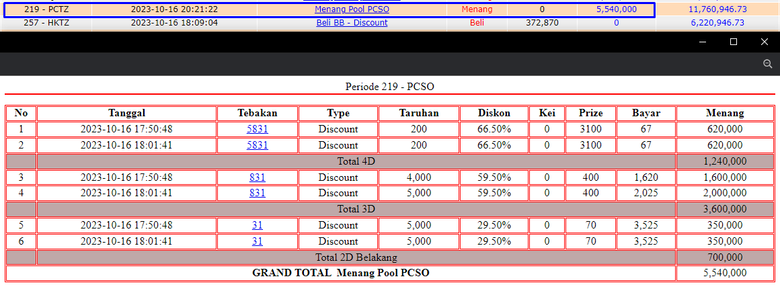
Task: Click the Bayar value 2,025
Action: pyautogui.click(x=646, y=193)
